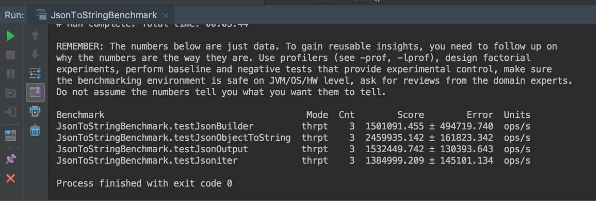Click the green Rerun button
The height and width of the screenshot is (201, 596).
point(11,36)
